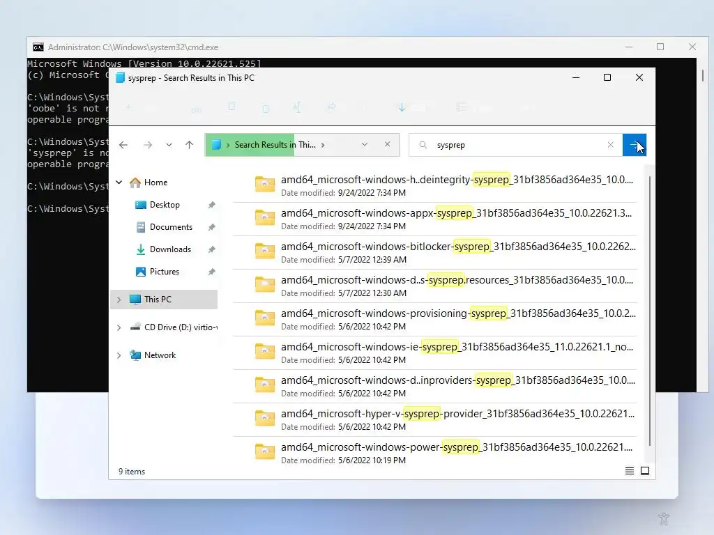Select amd64_microsoft-windows-provisioning-sysprep result name
The image size is (714, 535).
click(x=458, y=313)
